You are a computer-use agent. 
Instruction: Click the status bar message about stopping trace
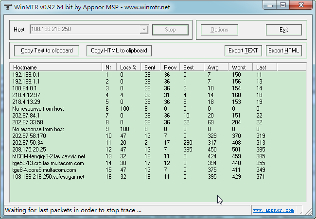click(x=73, y=210)
